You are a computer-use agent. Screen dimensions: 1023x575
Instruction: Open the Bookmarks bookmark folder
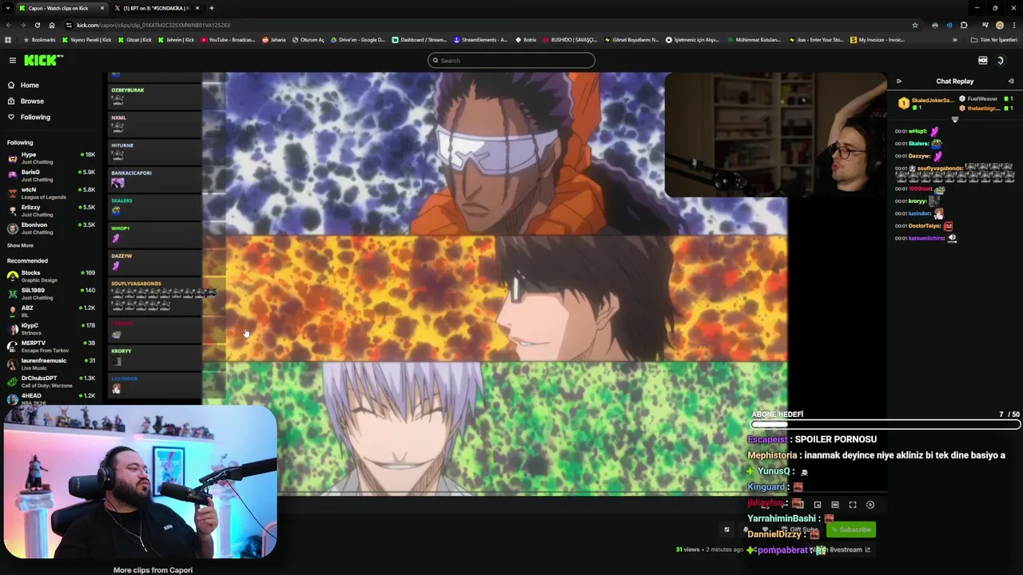click(x=40, y=39)
